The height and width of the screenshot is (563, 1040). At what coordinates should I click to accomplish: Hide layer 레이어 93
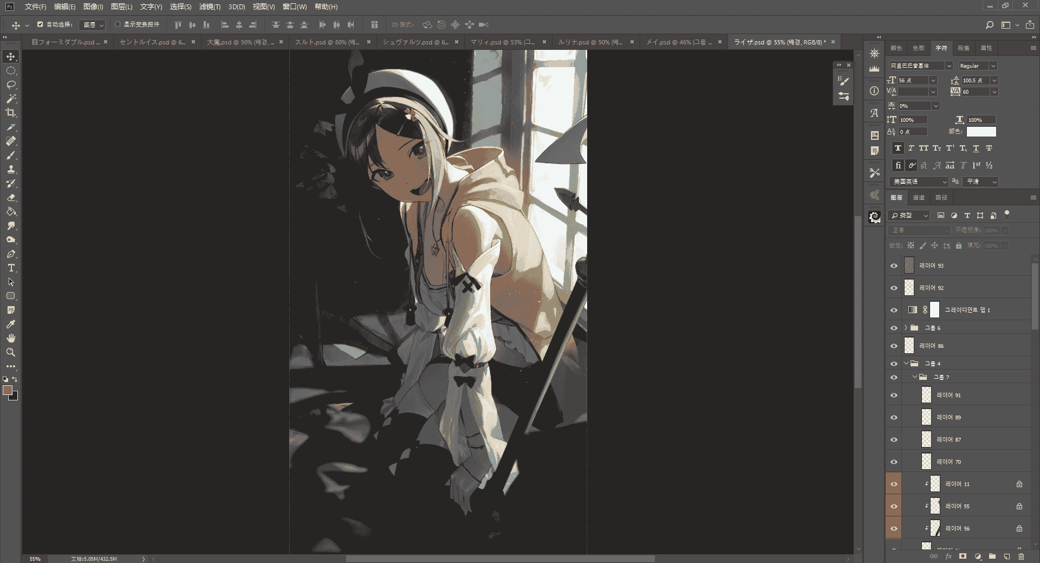tap(894, 266)
